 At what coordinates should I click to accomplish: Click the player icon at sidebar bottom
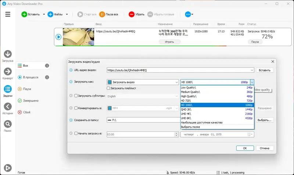pyautogui.click(x=8, y=168)
